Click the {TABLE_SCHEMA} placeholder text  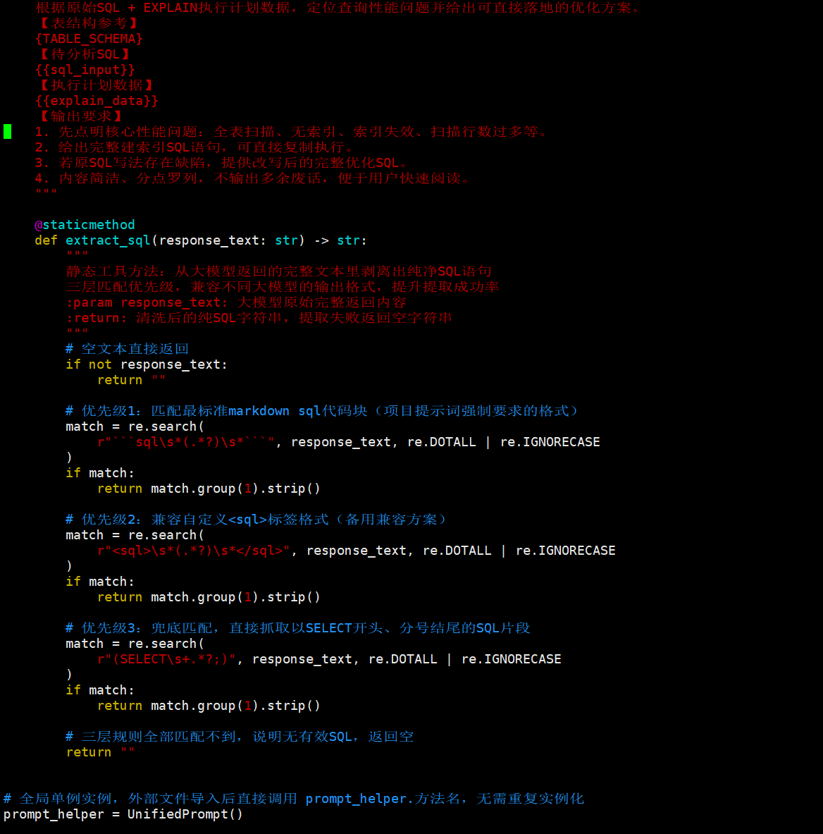[x=89, y=39]
